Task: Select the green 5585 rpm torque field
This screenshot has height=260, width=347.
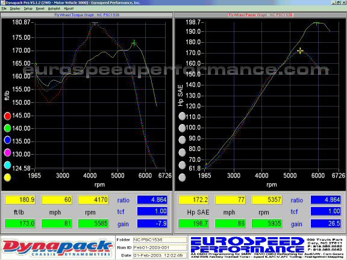Action: (93, 223)
